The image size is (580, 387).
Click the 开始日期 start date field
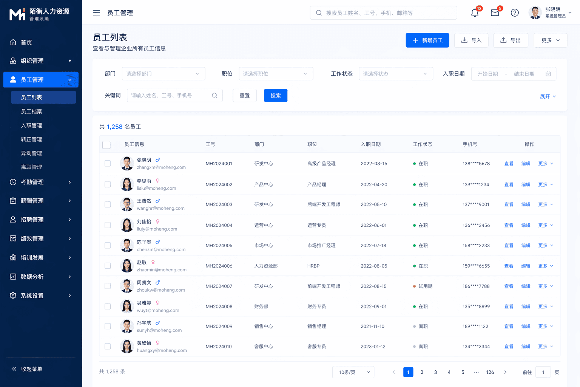[x=488, y=74]
